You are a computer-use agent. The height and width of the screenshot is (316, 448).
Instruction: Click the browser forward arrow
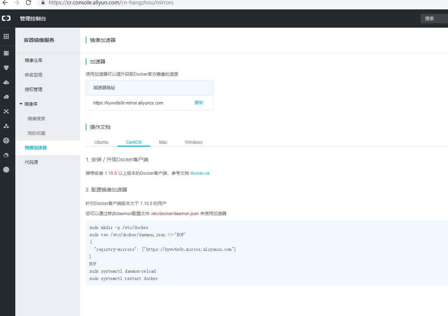[16, 3]
